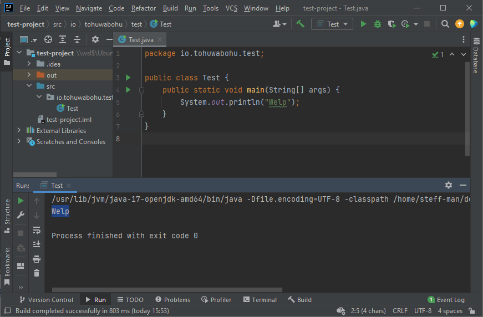This screenshot has height=317, width=483.
Task: Switch to the Terminal tool window tab
Action: [259, 299]
